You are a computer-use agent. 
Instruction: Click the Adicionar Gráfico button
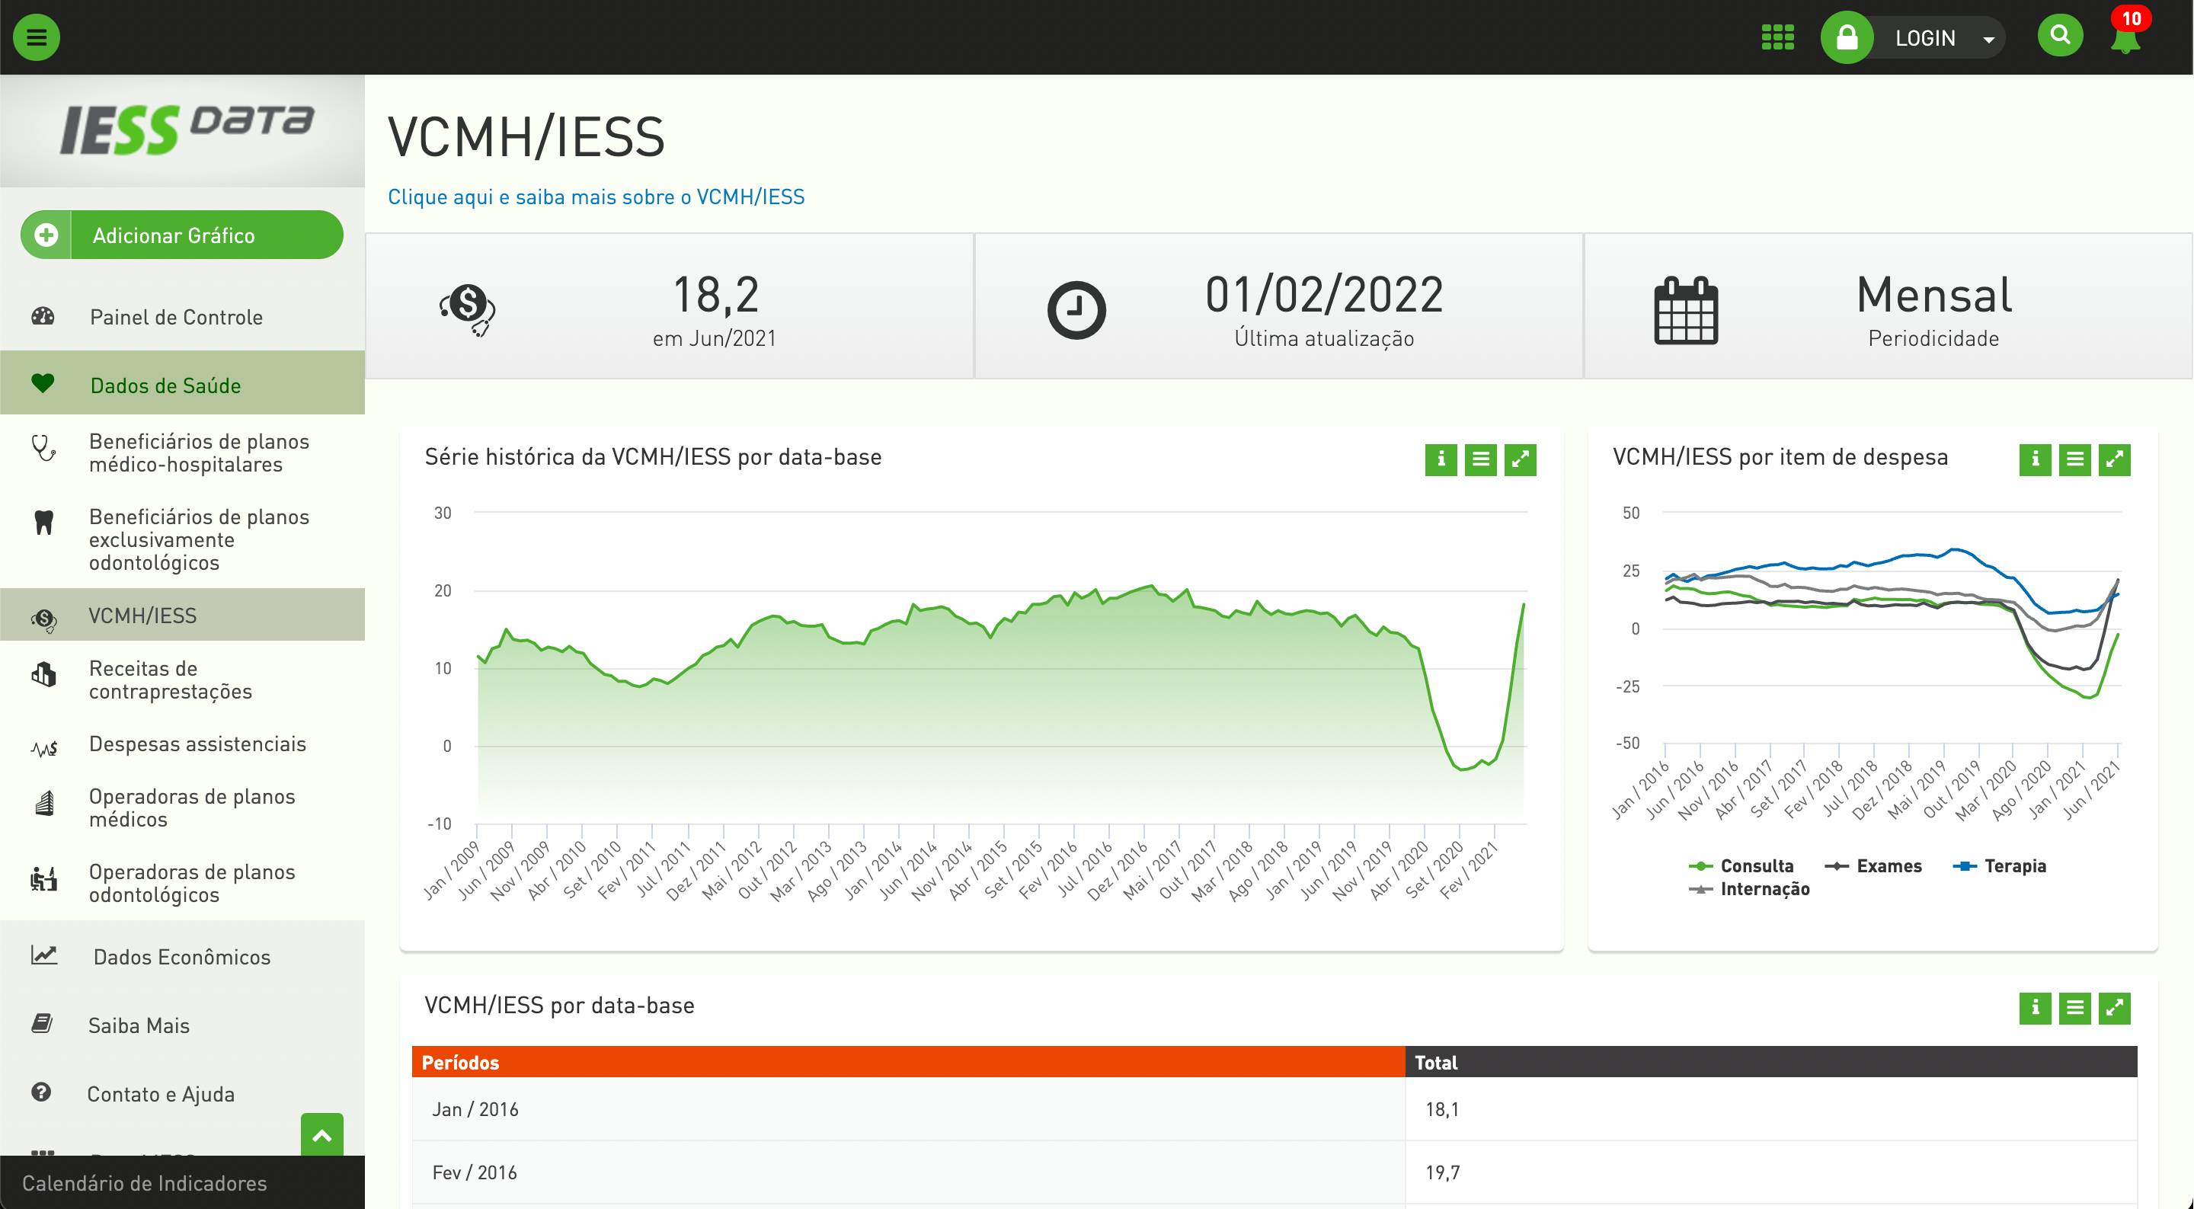point(182,235)
